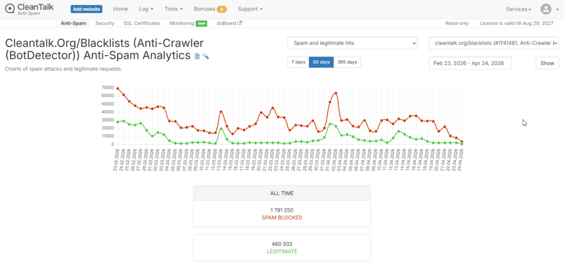Open 'Spam and legitimate hits' chart selector

click(352, 43)
